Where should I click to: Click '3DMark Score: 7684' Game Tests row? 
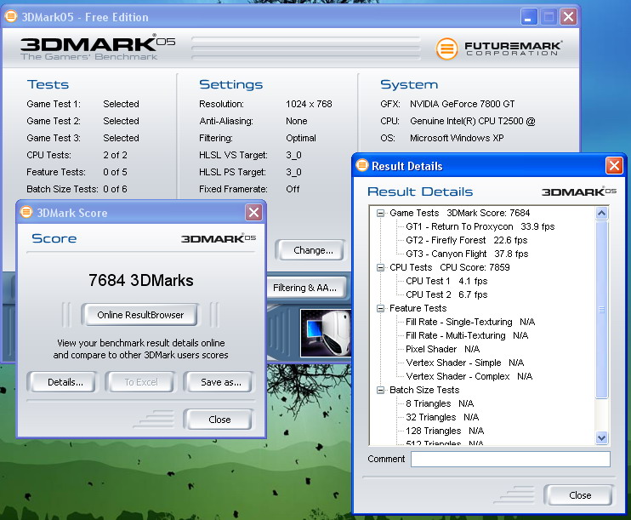pyautogui.click(x=459, y=213)
